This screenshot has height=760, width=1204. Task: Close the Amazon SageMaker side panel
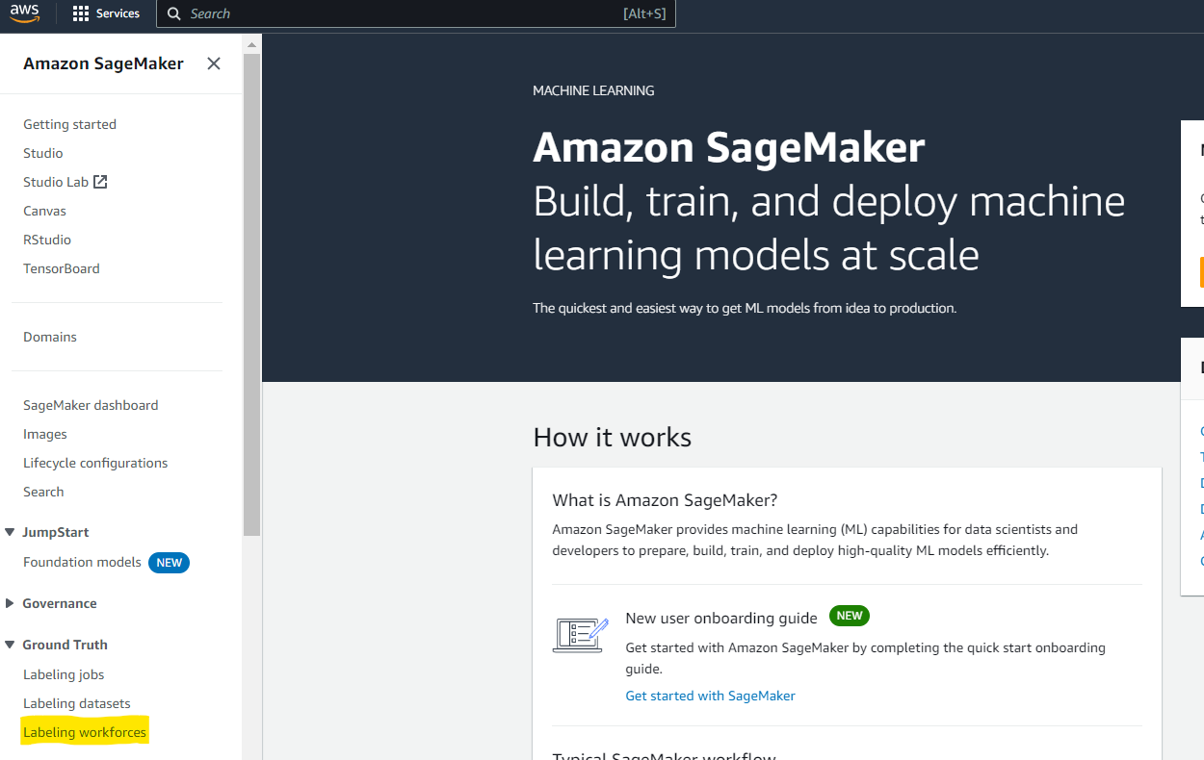click(x=214, y=63)
